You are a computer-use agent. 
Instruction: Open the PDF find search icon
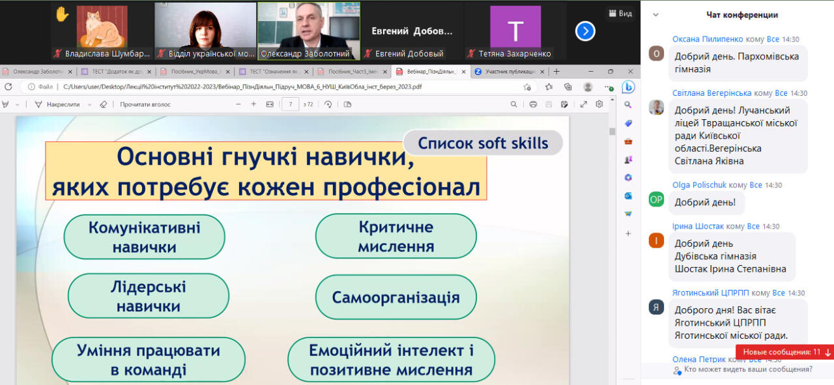tap(513, 104)
